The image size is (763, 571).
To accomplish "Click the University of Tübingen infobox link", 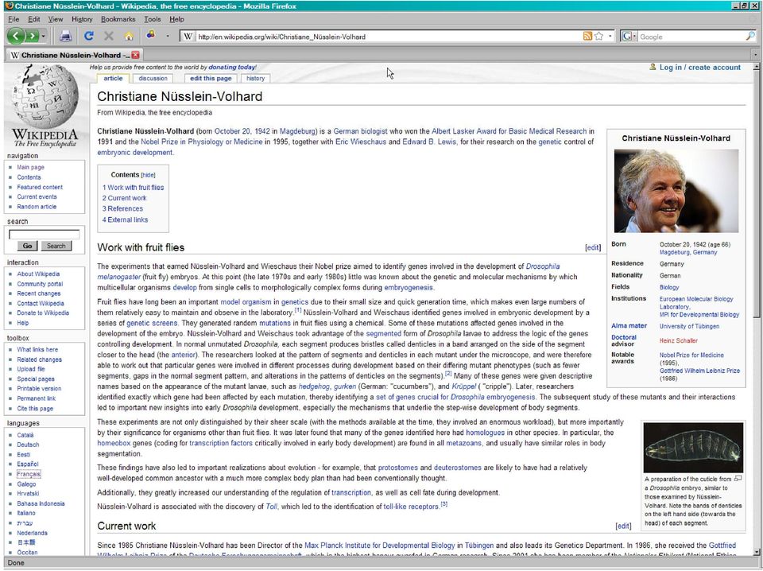I will click(x=689, y=326).
